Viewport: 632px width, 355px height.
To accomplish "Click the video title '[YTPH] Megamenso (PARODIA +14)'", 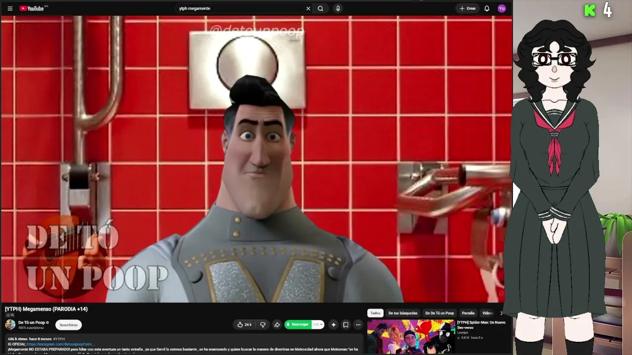I will point(46,309).
